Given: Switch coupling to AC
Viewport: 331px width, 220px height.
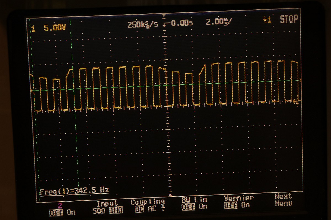Looking at the screenshot, I should (152, 209).
